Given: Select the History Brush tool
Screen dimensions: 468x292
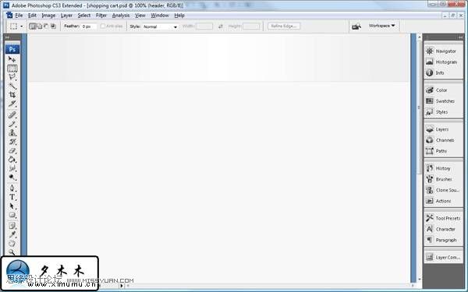Looking at the screenshot, I should click(x=12, y=142).
